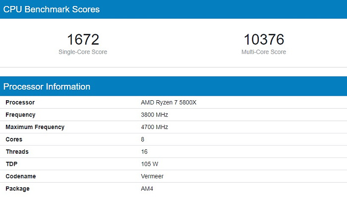347x197 pixels.
Task: Select the threads value 16
Action: [144, 152]
